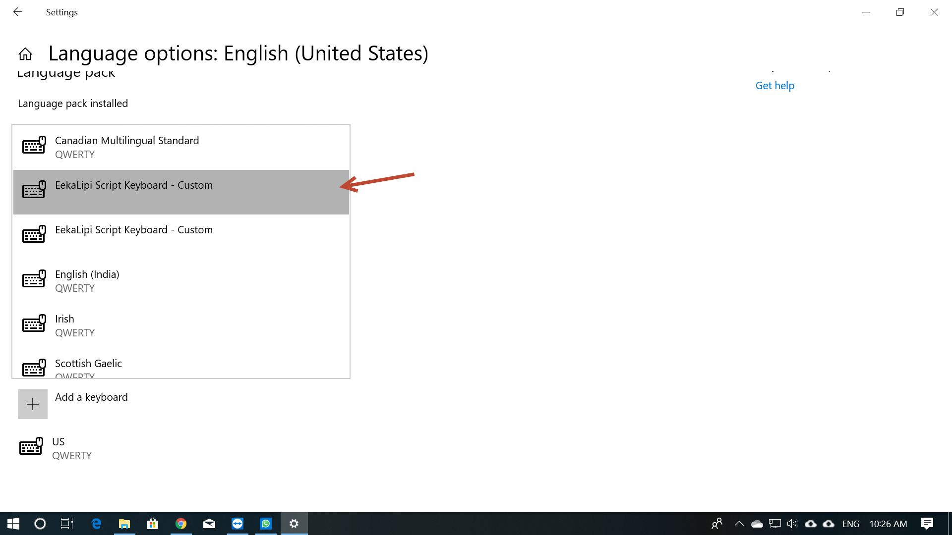Show hidden system tray icons

pyautogui.click(x=739, y=524)
